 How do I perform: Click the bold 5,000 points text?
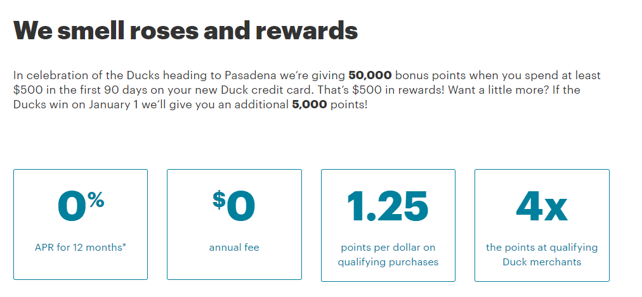pyautogui.click(x=309, y=104)
